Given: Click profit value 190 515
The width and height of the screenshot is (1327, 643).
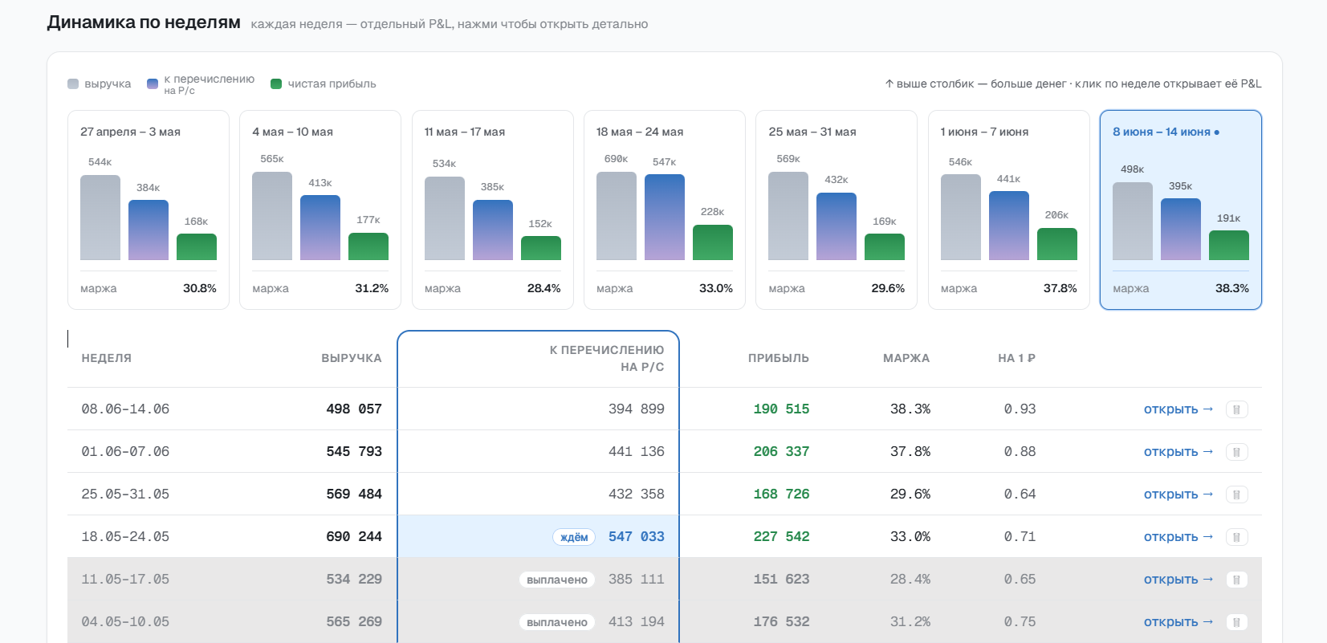Looking at the screenshot, I should pyautogui.click(x=781, y=409).
